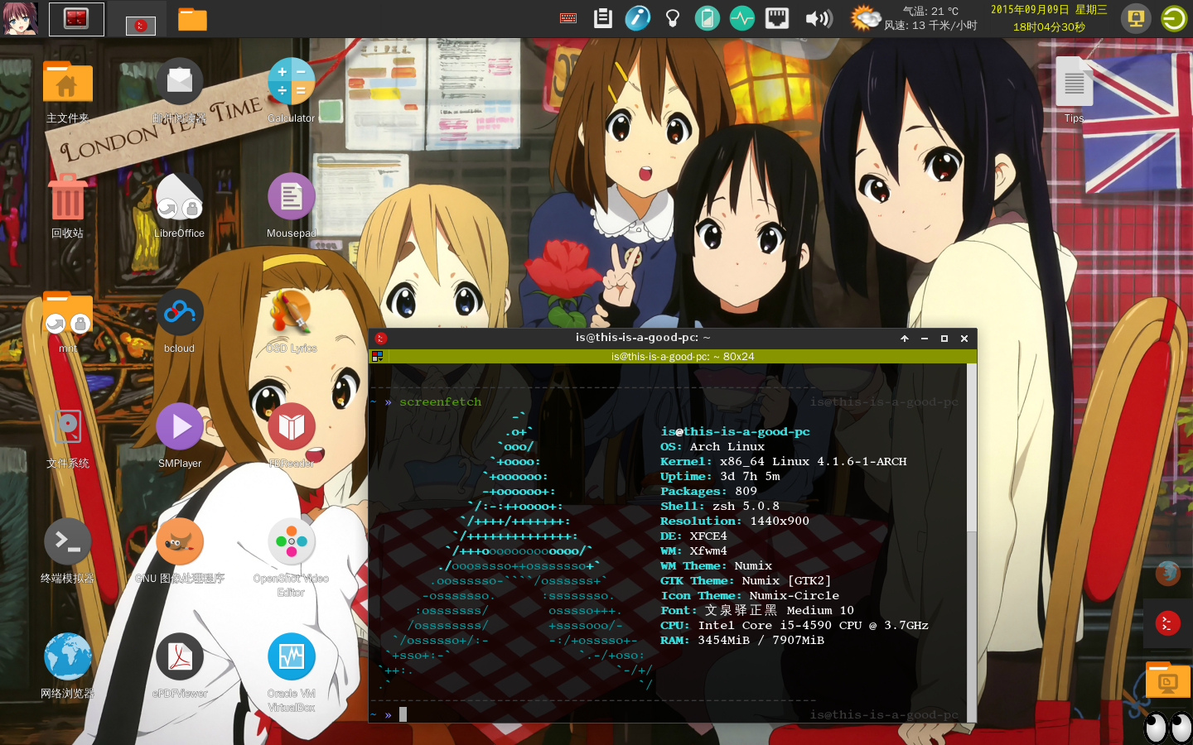Image resolution: width=1193 pixels, height=745 pixels.
Task: Click the terminal prompt input line
Action: (x=668, y=714)
